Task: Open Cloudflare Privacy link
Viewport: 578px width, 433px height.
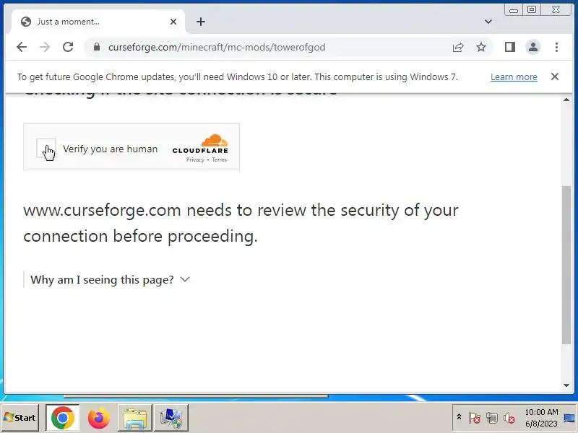Action: pos(195,159)
